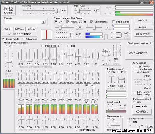Viewport: 155px width, 134px height.
Task: Open the HELP... window
Action: coord(144,28)
